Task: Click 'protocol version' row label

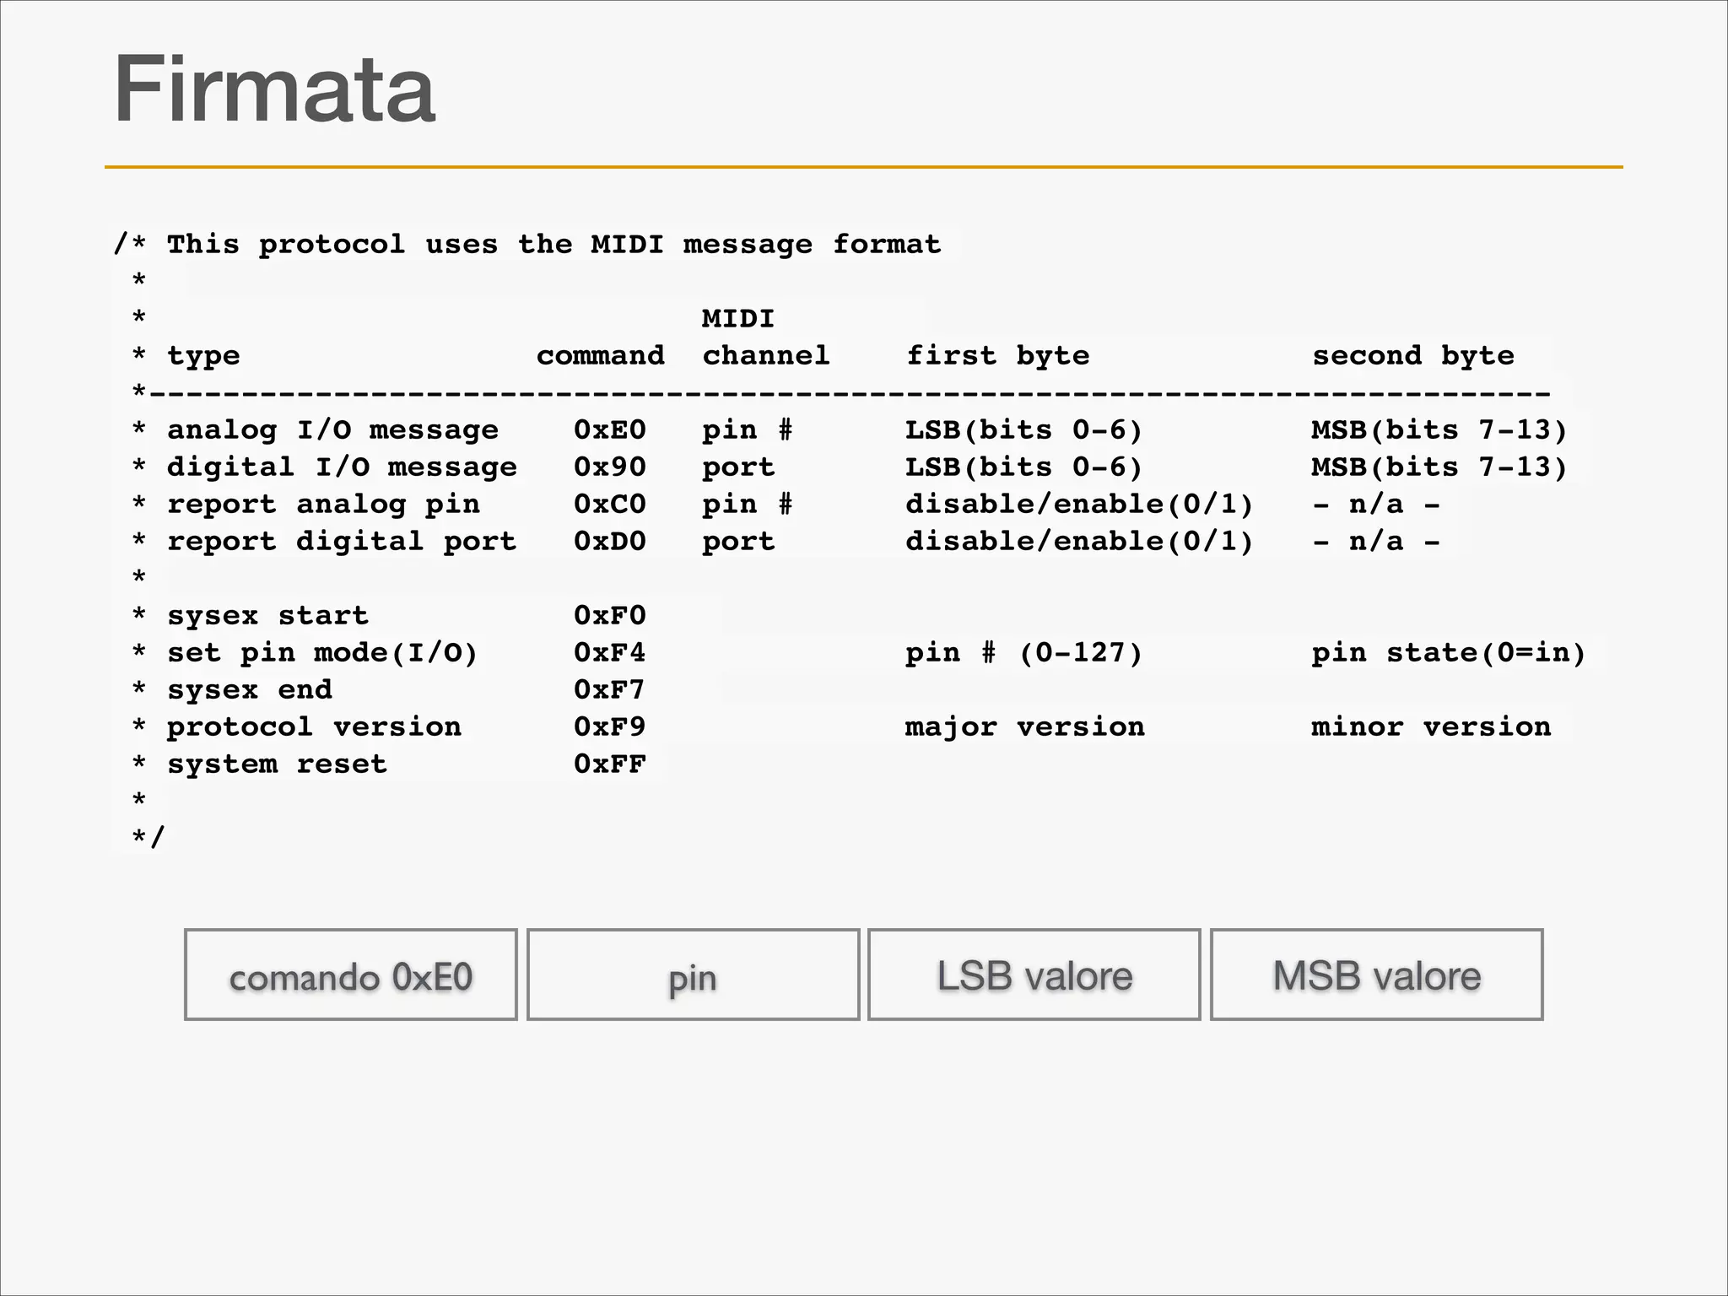Action: [x=314, y=727]
